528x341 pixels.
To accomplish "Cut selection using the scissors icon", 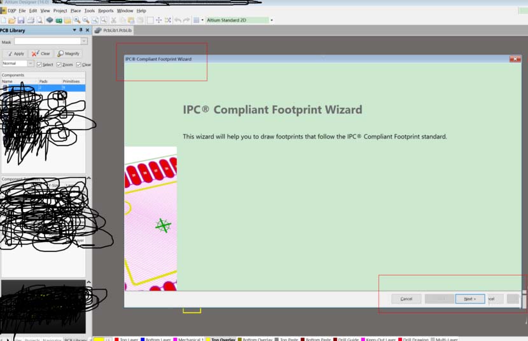I will 114,20.
